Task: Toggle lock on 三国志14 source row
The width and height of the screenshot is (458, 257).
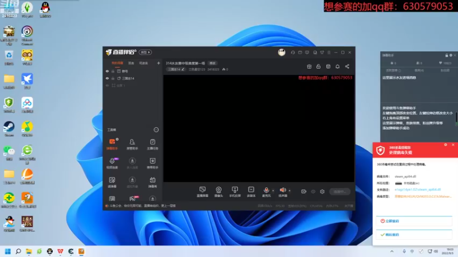Action: (113, 78)
